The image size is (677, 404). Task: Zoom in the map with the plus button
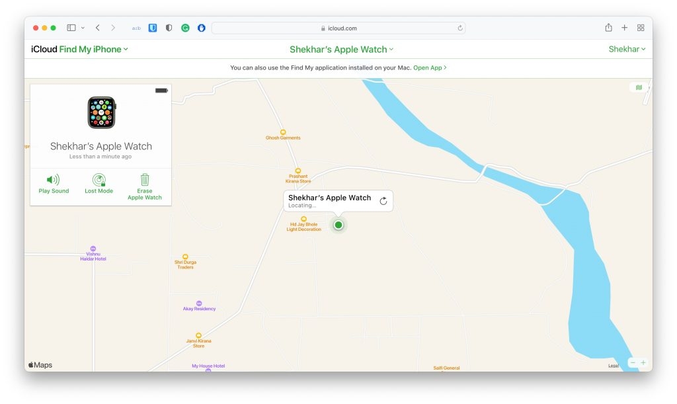click(643, 362)
